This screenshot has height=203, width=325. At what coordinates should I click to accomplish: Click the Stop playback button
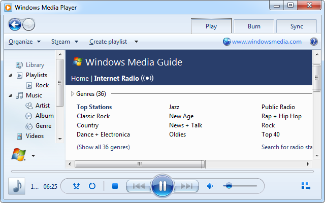[115, 186]
